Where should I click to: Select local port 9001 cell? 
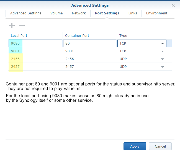click(35, 51)
